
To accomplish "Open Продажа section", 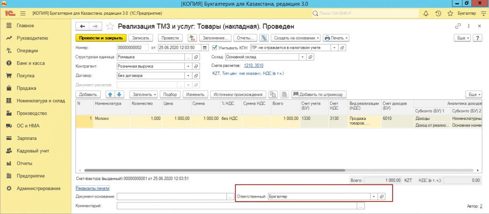I will point(27,88).
